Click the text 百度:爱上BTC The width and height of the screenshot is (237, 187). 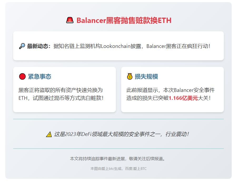coord(136,169)
